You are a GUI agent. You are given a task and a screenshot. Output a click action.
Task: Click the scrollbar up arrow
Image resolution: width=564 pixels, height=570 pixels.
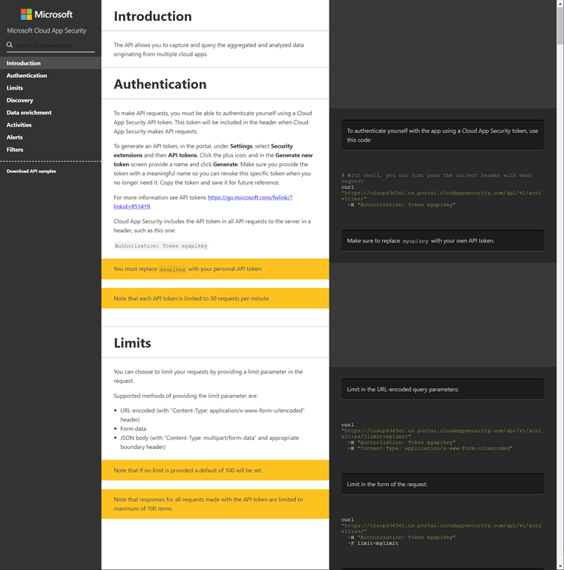(560, 4)
